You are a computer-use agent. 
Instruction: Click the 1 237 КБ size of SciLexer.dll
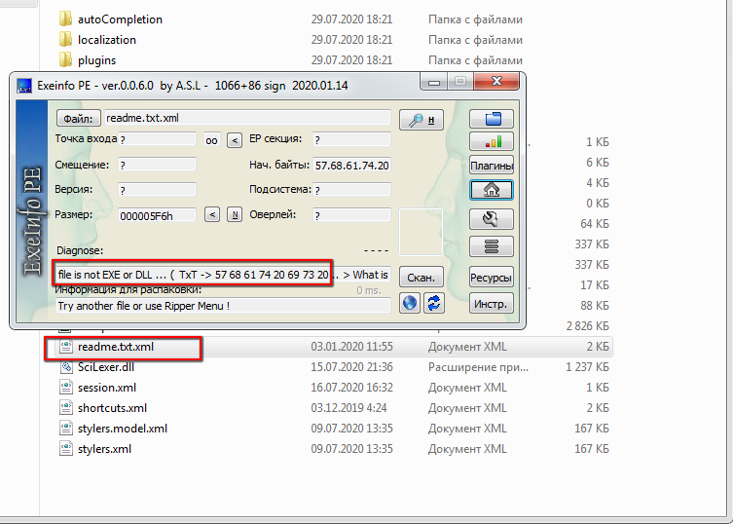[587, 367]
